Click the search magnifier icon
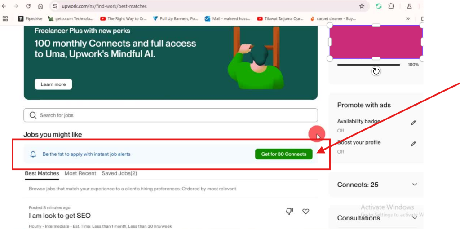460x229 pixels. [33, 115]
